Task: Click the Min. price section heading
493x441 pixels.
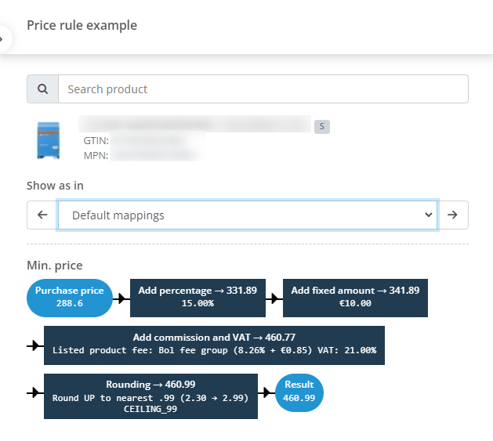Action: pyautogui.click(x=55, y=266)
